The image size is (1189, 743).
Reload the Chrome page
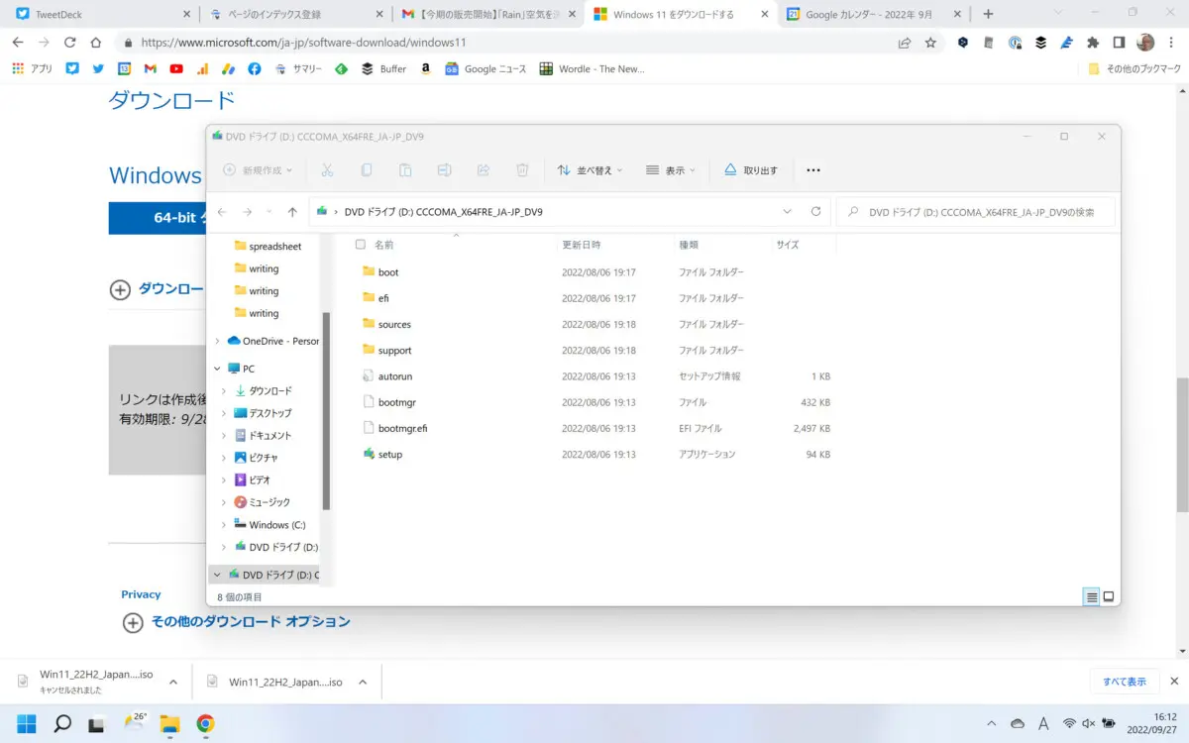tap(69, 43)
